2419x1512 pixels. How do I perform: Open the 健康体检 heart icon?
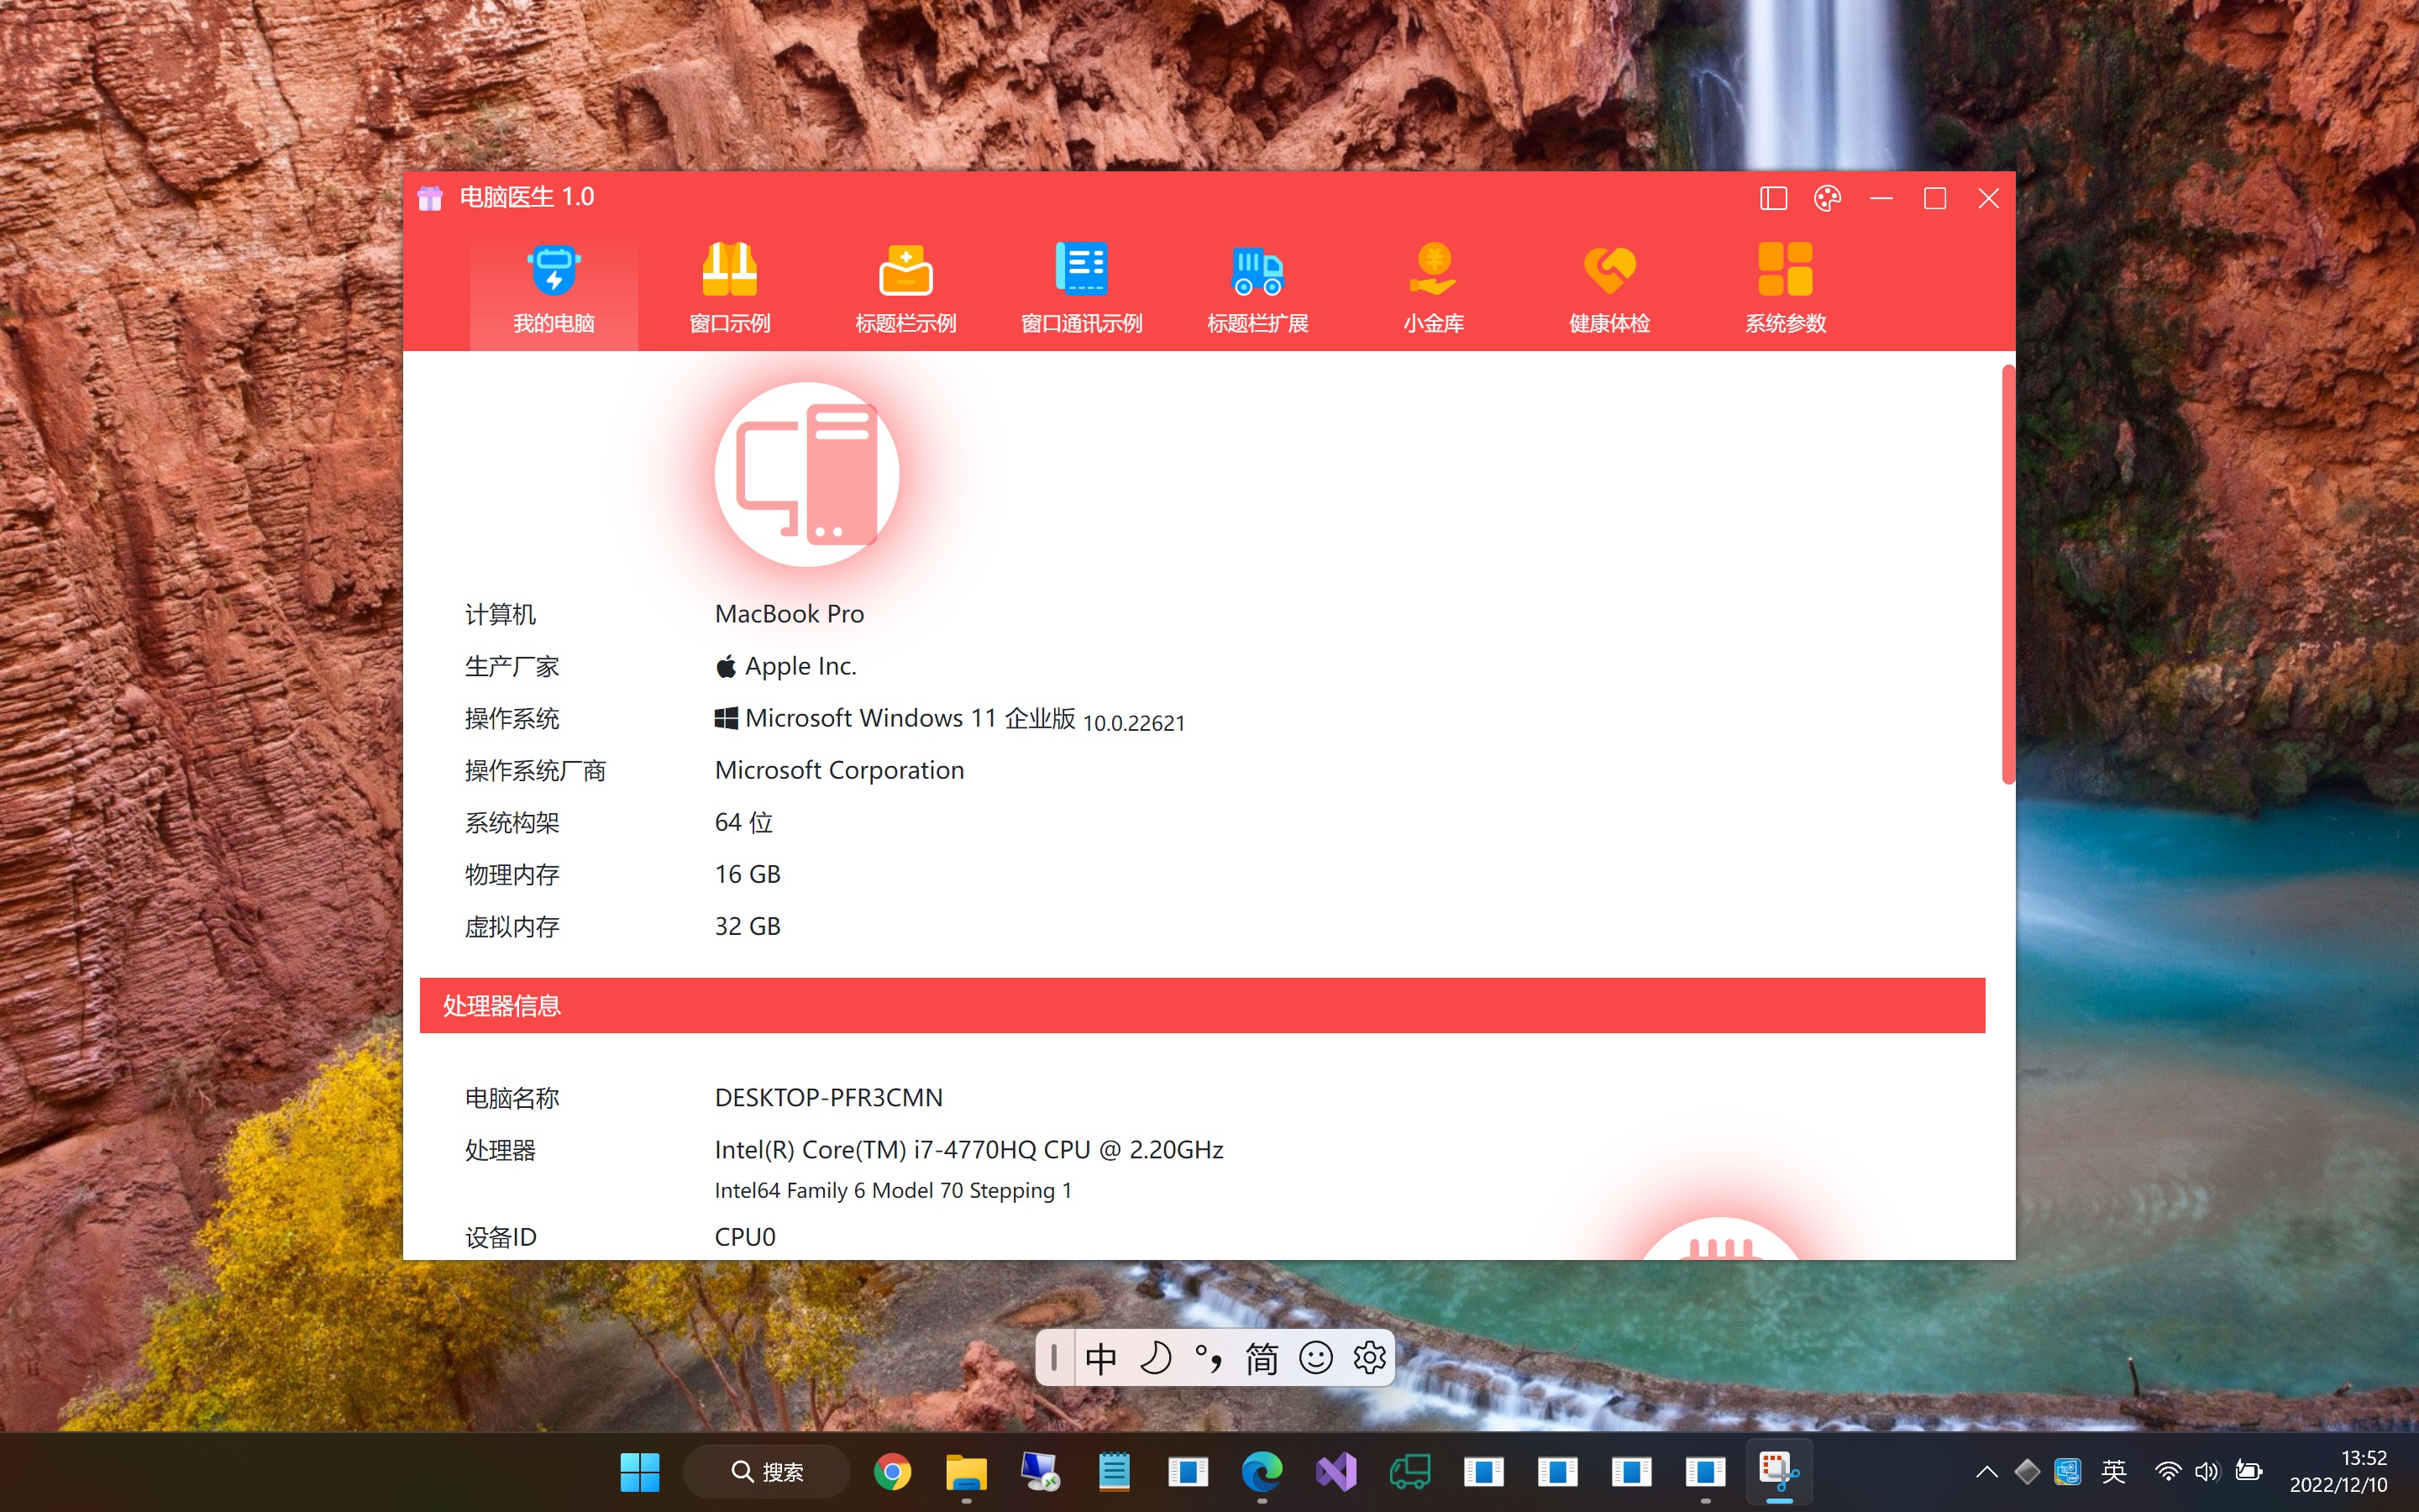pyautogui.click(x=1609, y=270)
